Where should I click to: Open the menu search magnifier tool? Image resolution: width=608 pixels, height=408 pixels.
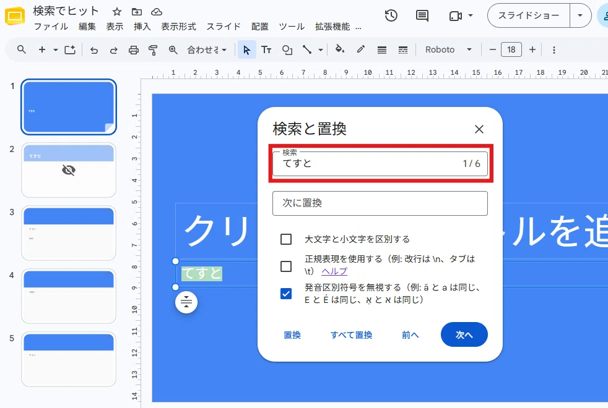[x=22, y=49]
